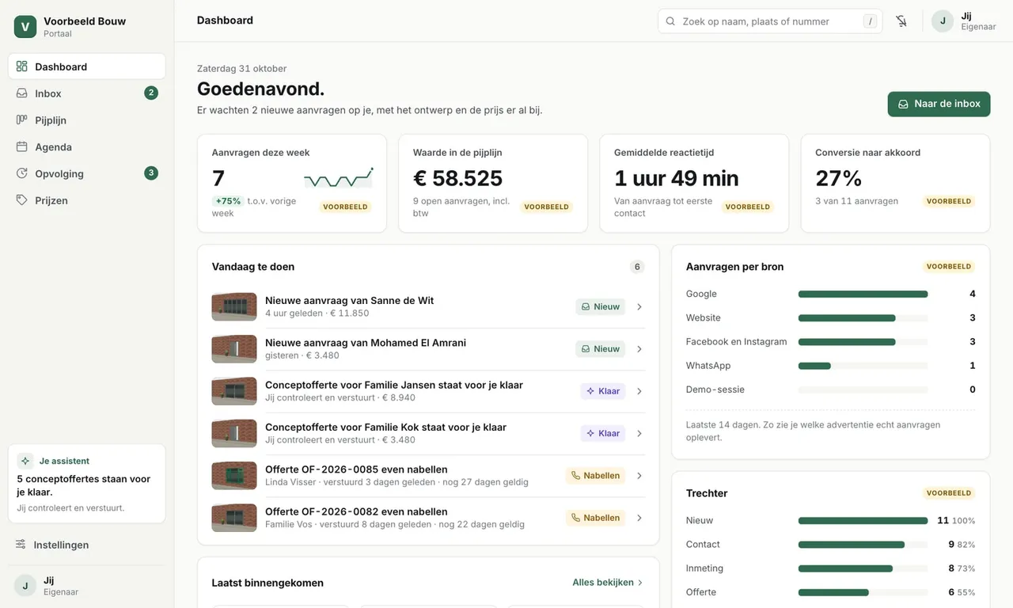The height and width of the screenshot is (608, 1013).
Task: Open chevron on Familie Kok row
Action: (639, 434)
